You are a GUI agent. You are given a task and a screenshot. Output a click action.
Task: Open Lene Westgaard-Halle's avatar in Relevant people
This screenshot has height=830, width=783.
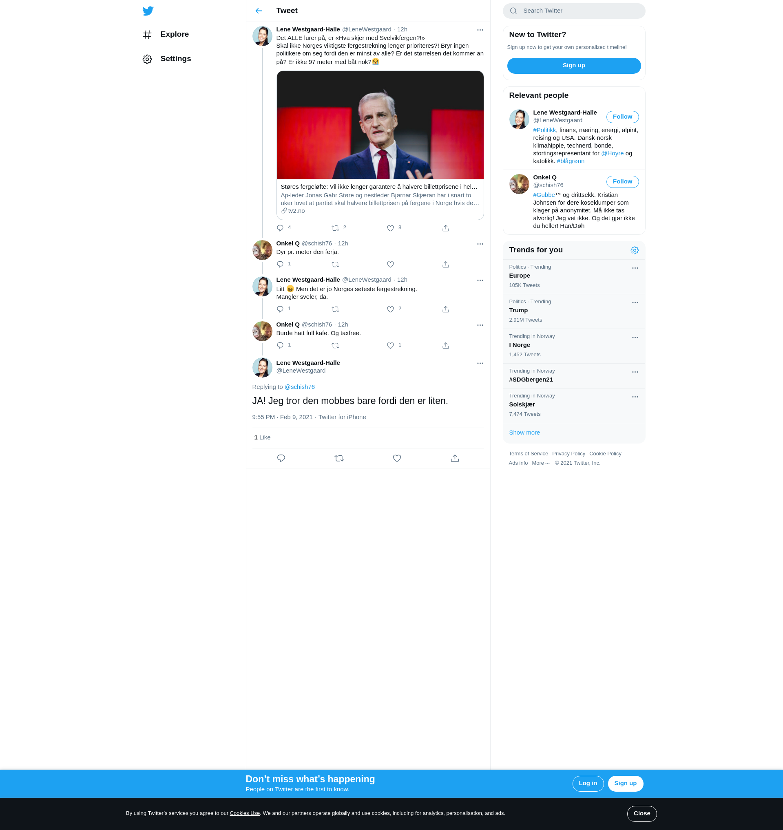519,119
